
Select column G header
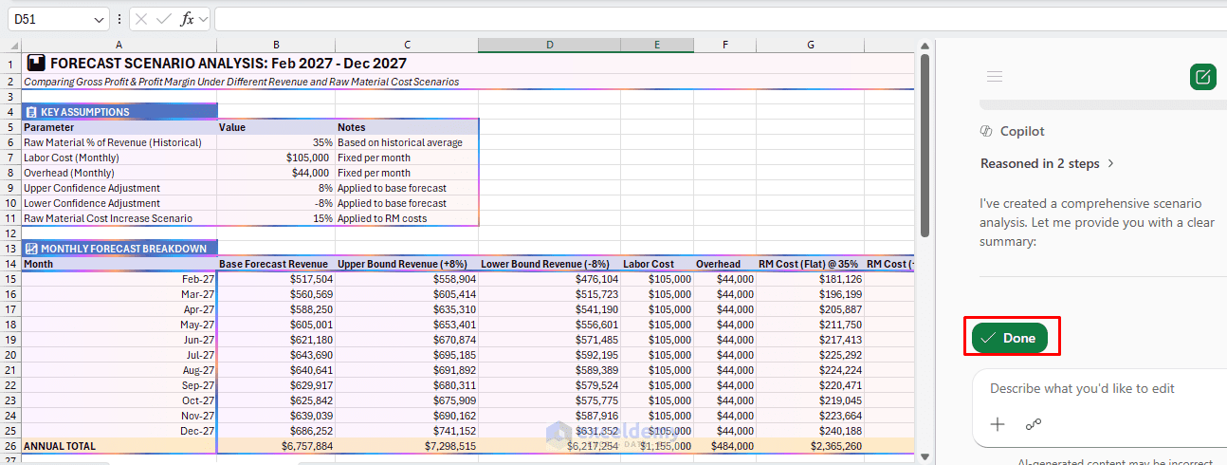coord(811,46)
